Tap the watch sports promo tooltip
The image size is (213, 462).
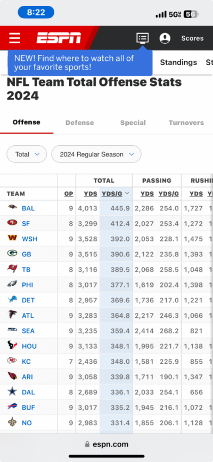(x=80, y=63)
